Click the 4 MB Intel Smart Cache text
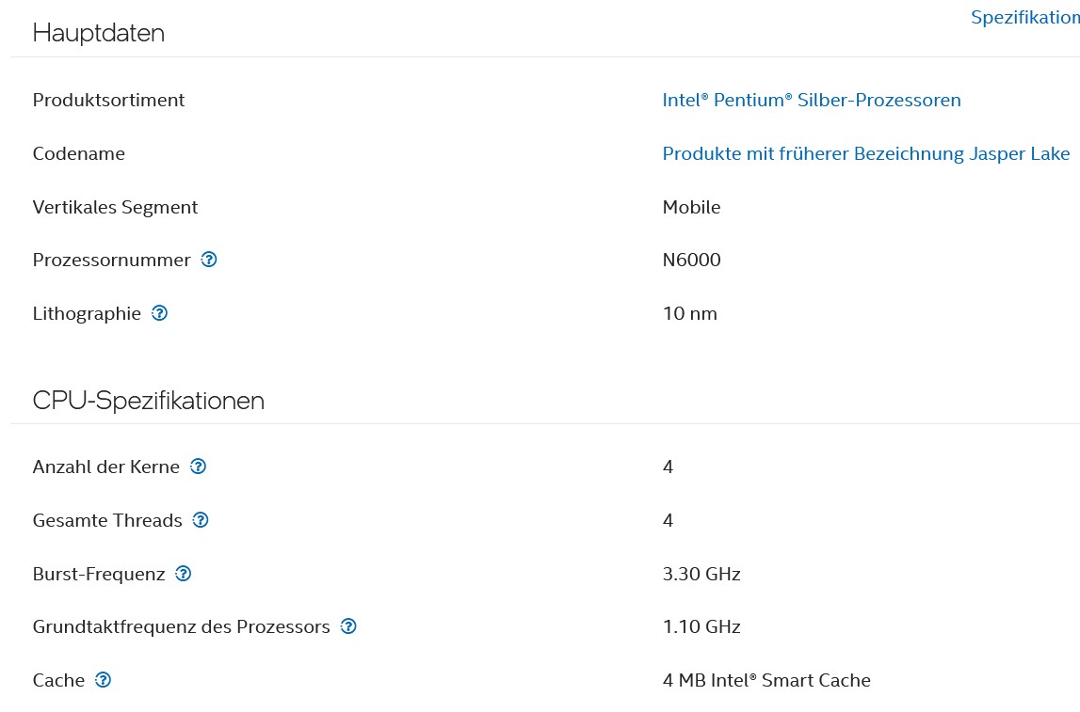Viewport: 1080px width, 712px height. point(766,680)
